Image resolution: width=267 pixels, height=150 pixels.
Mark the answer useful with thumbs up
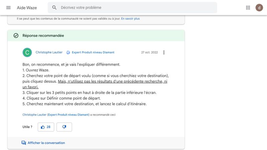tap(46, 127)
